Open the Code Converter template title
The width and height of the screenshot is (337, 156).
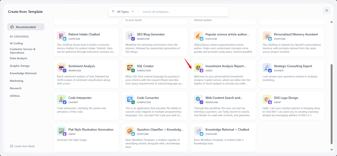point(148,98)
